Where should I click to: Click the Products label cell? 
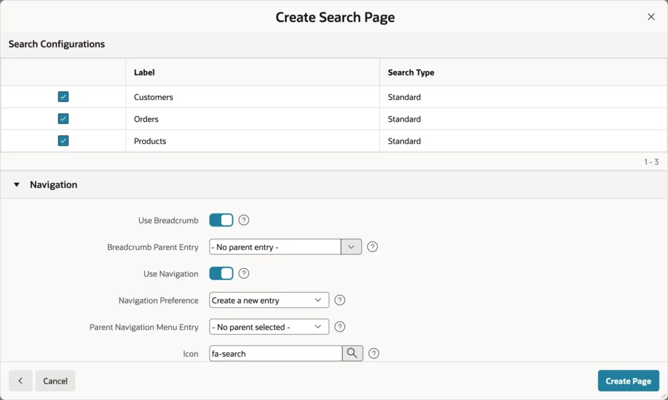click(252, 141)
